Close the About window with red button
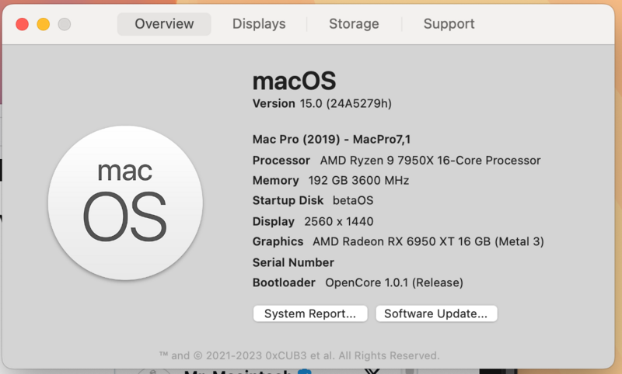 coord(23,24)
